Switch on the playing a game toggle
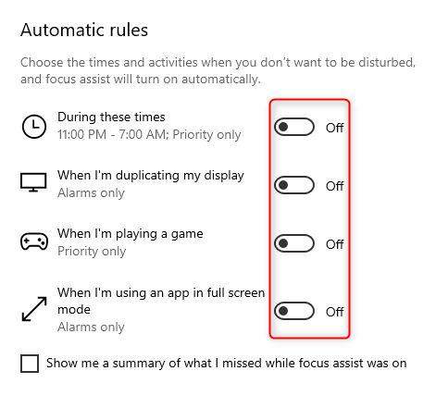Viewport: 436px width, 408px height. pyautogui.click(x=294, y=243)
